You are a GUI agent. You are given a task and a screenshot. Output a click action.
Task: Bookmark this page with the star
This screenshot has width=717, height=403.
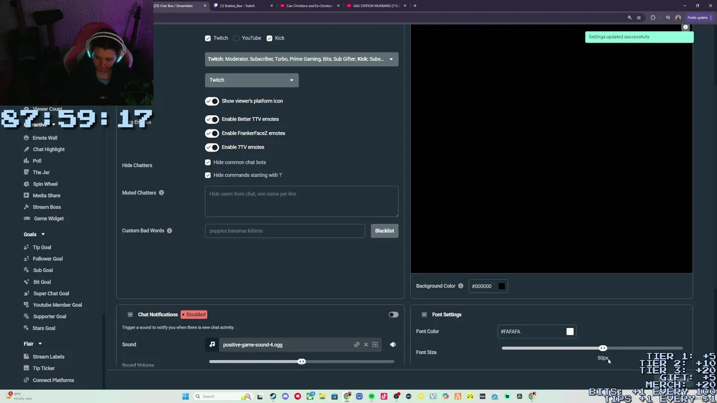tap(639, 17)
